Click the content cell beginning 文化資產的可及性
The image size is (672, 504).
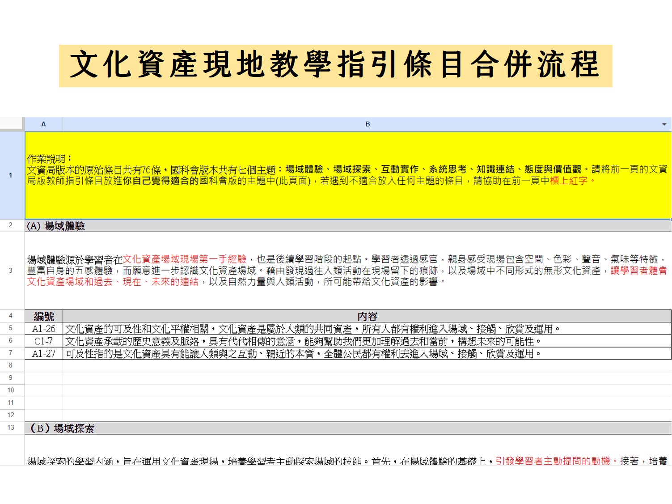[x=367, y=329]
